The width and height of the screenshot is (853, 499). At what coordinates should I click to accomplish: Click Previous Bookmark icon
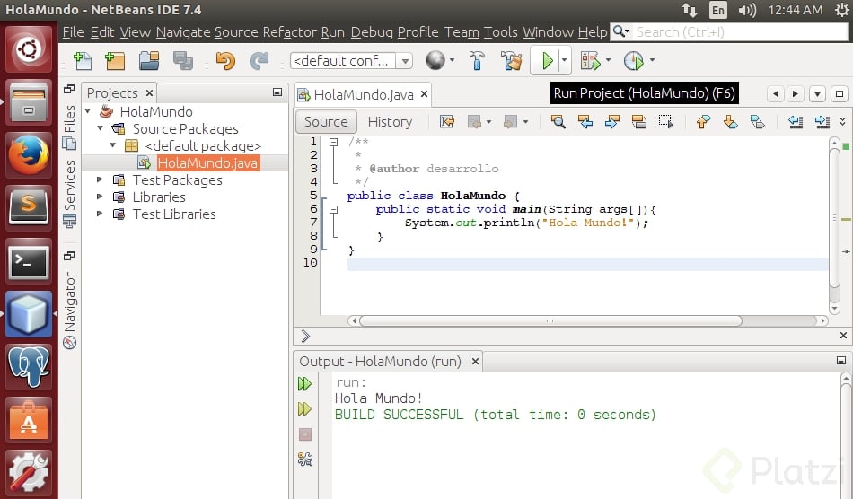(703, 122)
